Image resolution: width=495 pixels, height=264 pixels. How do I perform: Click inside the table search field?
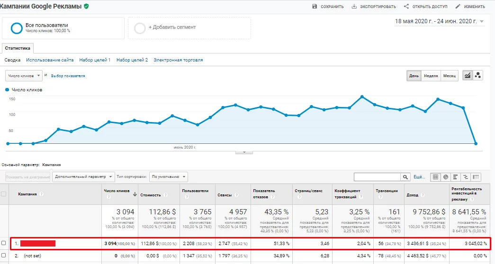(x=377, y=177)
